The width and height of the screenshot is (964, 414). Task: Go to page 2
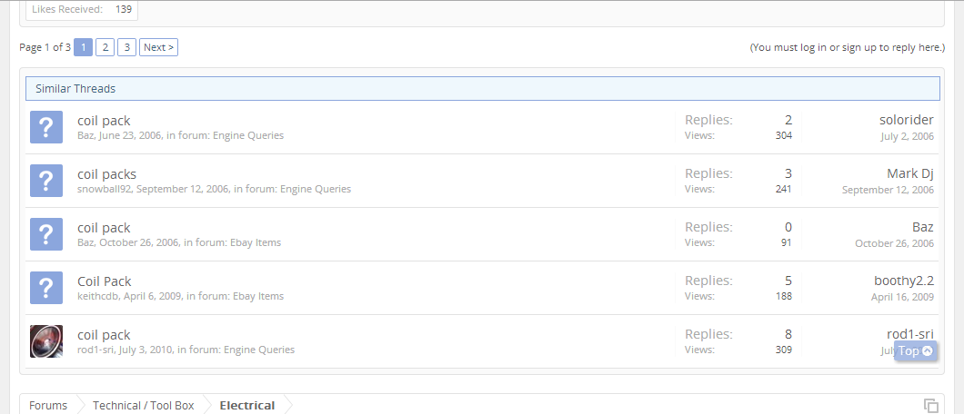(x=105, y=47)
